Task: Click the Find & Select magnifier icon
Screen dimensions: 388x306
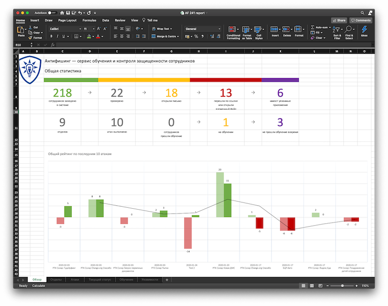Action: point(349,30)
